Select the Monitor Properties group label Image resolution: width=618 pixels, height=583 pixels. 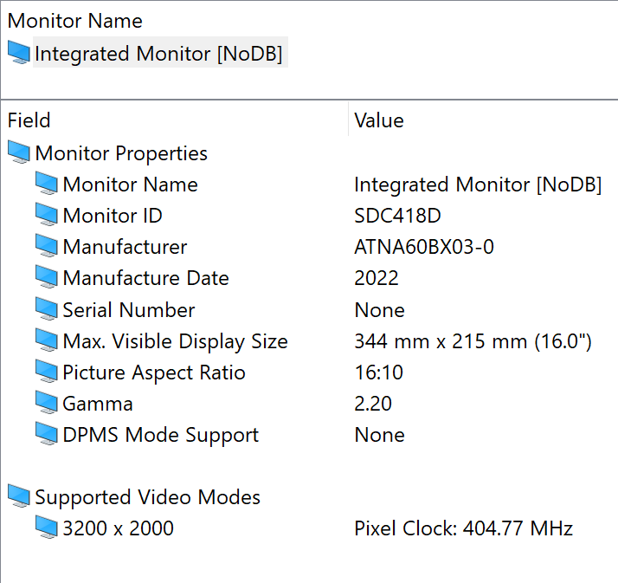tap(121, 153)
